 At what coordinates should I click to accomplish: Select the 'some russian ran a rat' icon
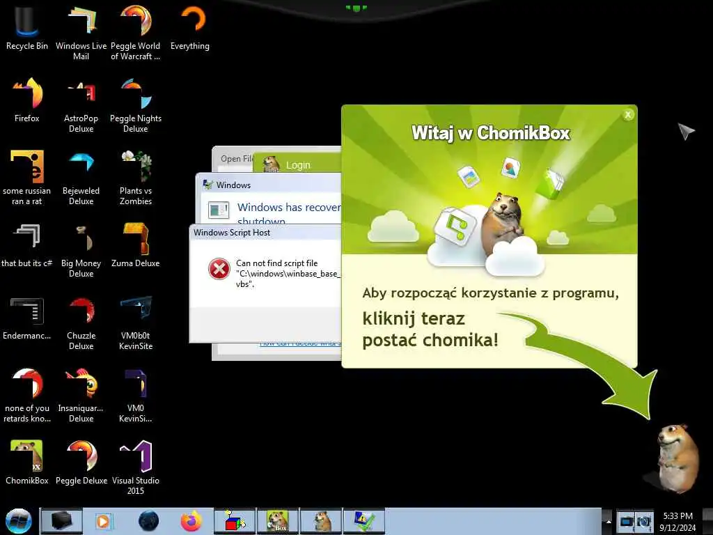pos(27,178)
